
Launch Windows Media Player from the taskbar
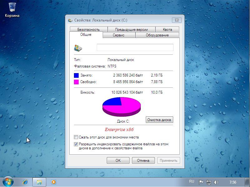pyautogui.click(x=54, y=182)
